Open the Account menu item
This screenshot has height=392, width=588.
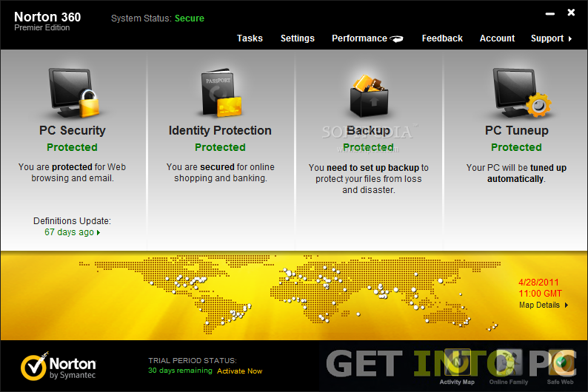(x=497, y=38)
